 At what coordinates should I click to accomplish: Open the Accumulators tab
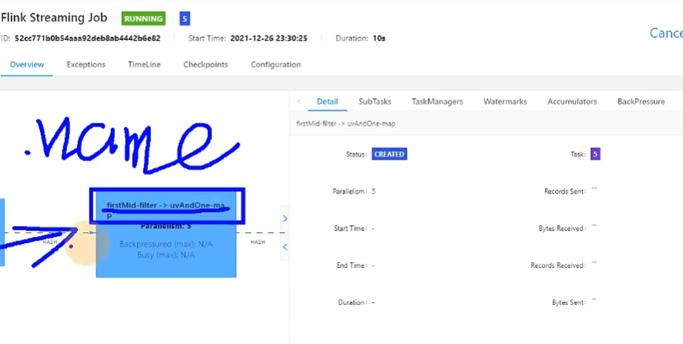572,102
